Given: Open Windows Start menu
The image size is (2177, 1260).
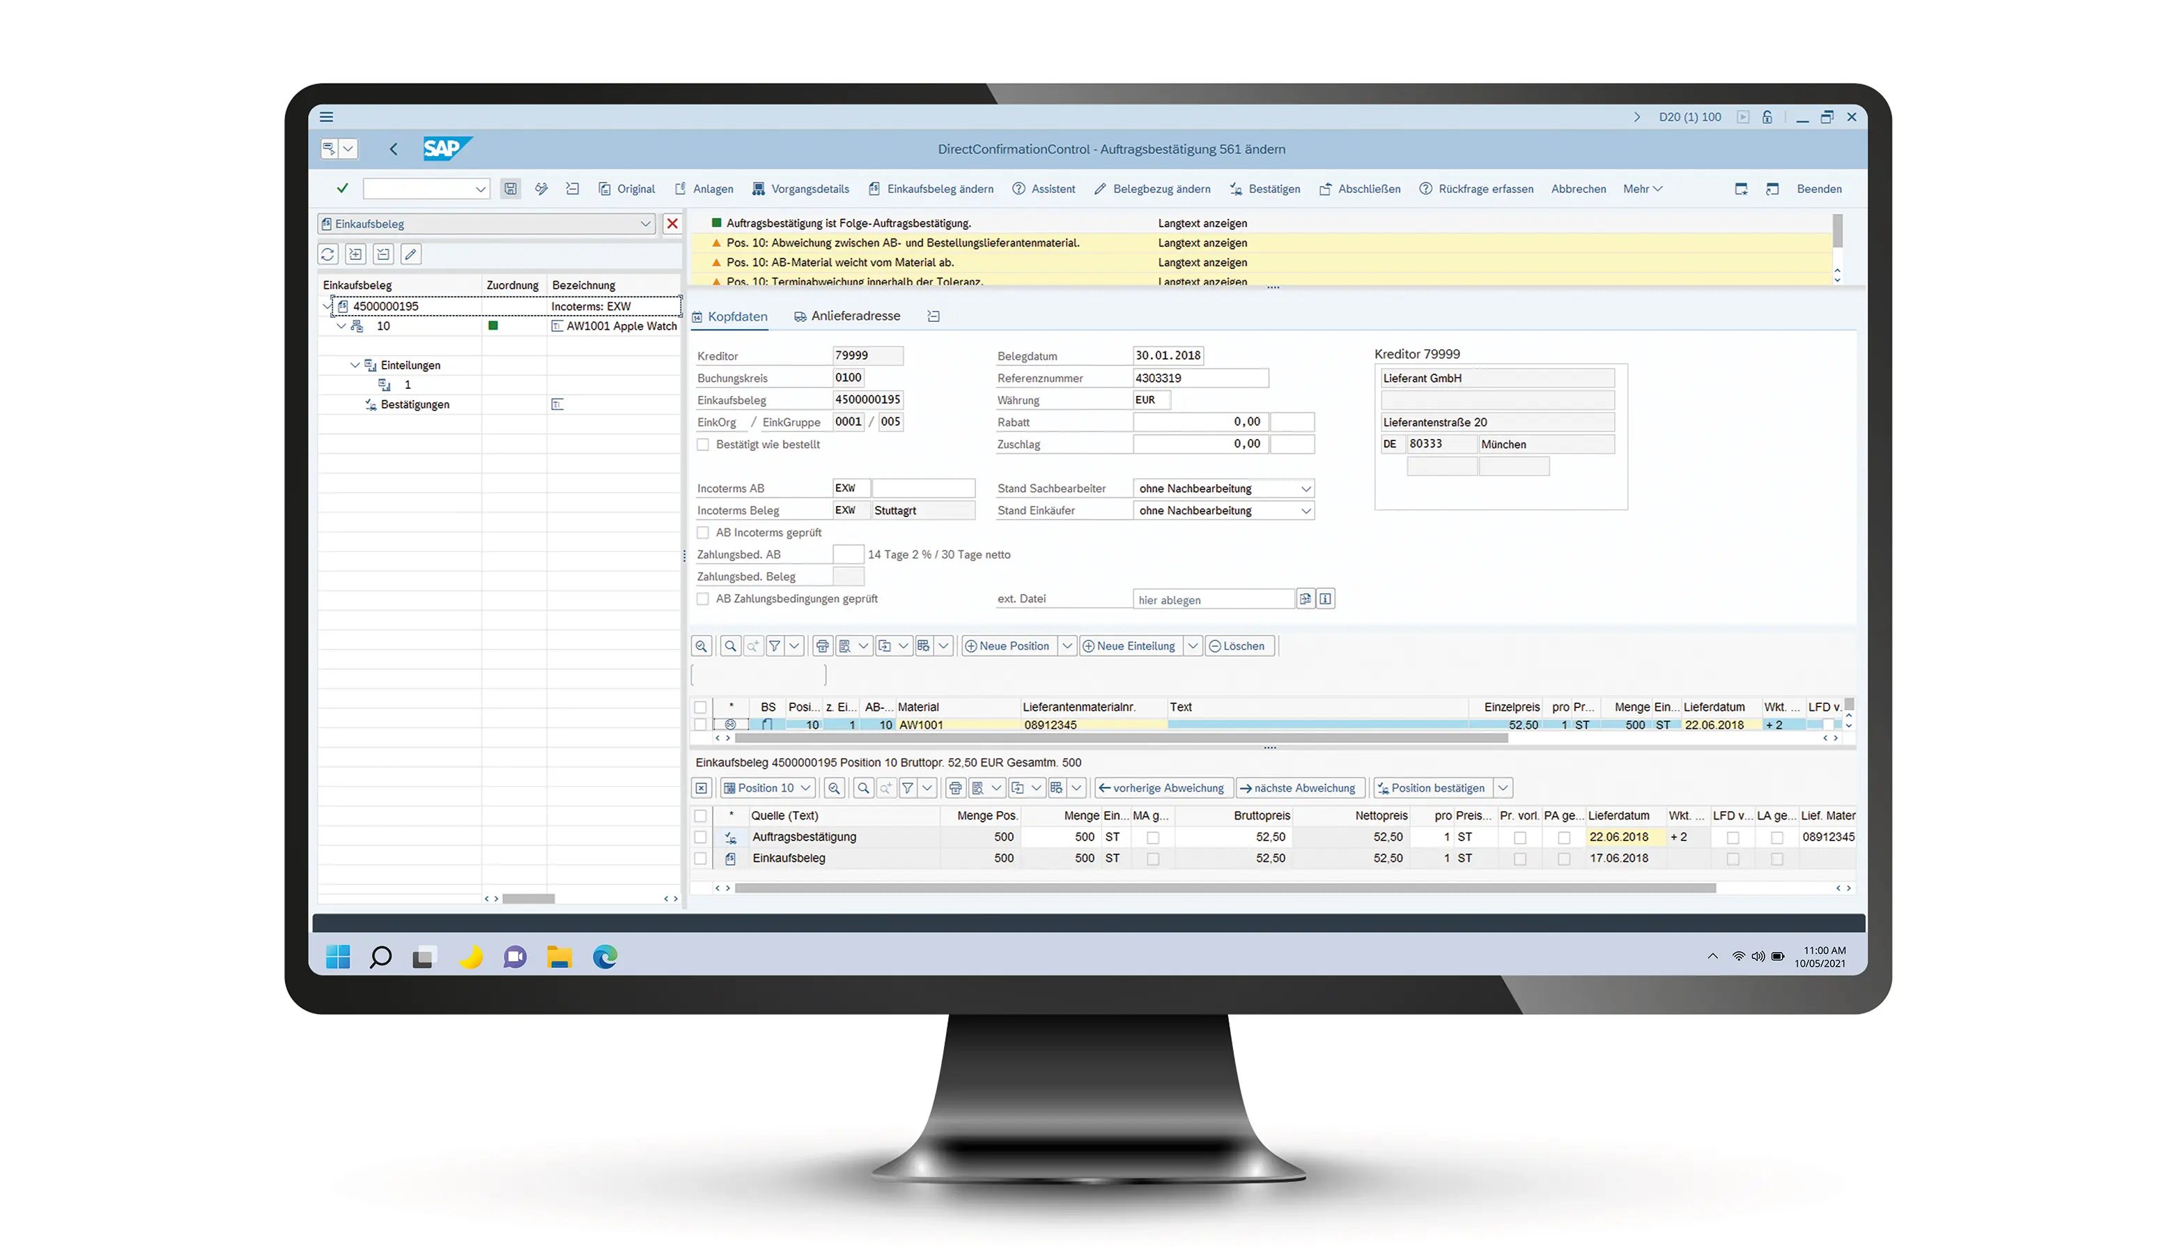Looking at the screenshot, I should 338,957.
